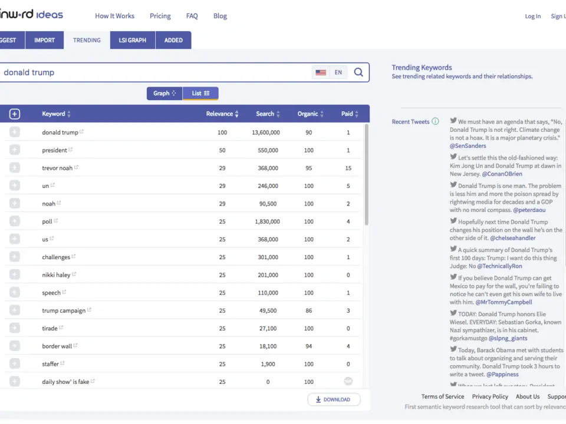Click the 1,830,000 search volume for poll
This screenshot has width=566, height=424.
click(267, 222)
